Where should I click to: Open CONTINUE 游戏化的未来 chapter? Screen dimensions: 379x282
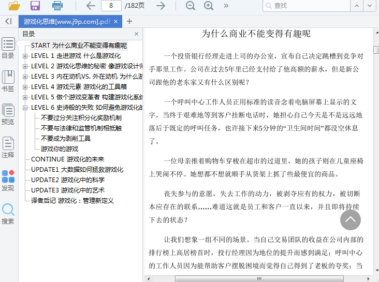(67, 159)
